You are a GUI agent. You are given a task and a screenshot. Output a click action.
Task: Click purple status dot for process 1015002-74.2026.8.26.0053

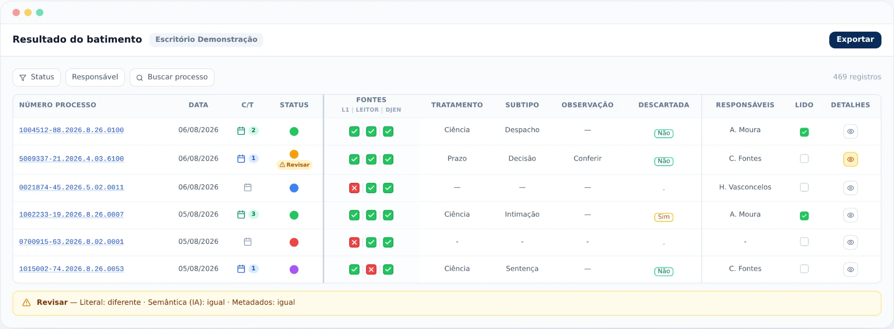(x=294, y=269)
